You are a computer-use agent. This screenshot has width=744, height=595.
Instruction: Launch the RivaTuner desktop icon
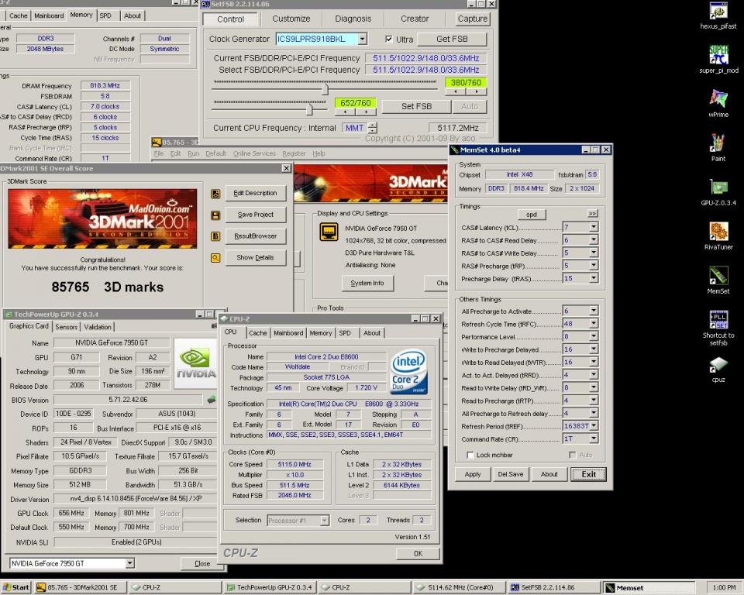click(x=718, y=231)
